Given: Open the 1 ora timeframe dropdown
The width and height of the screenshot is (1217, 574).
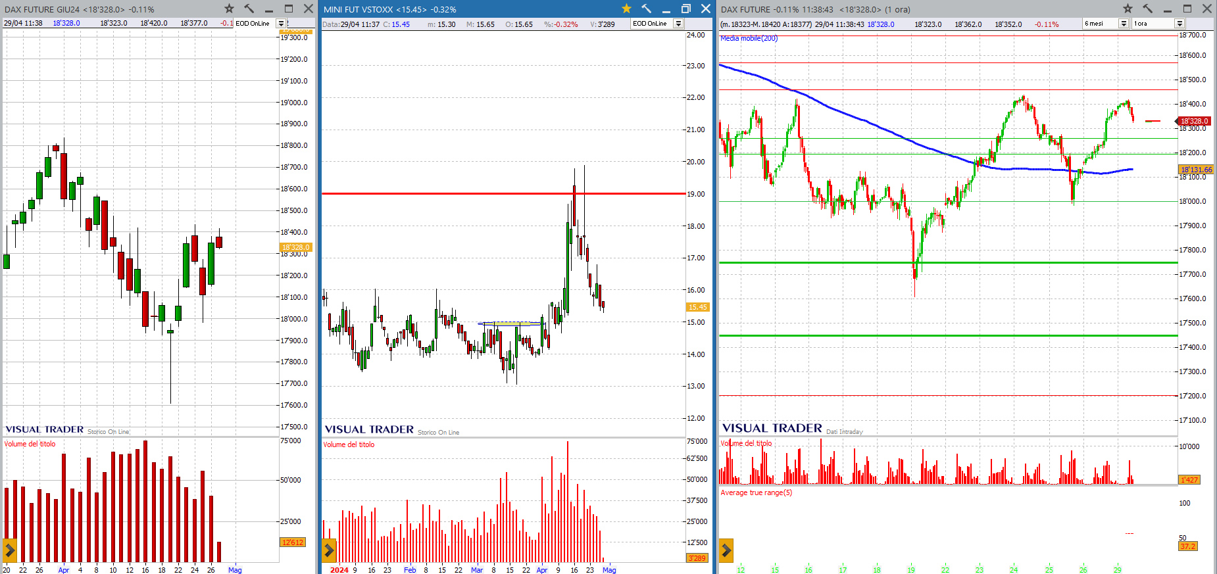Looking at the screenshot, I should (1180, 24).
